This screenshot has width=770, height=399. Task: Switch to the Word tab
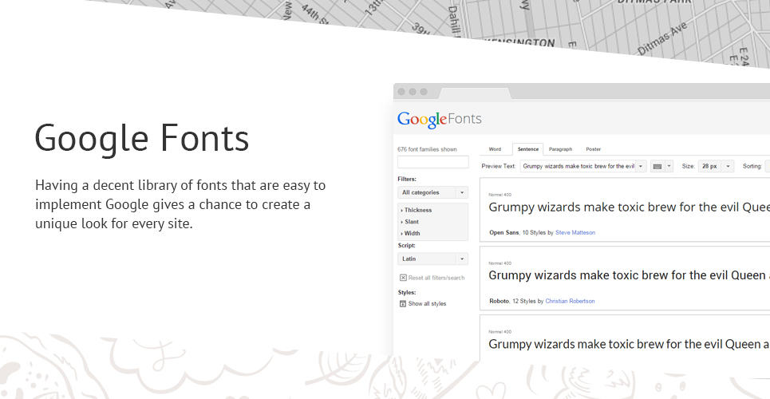(x=495, y=149)
